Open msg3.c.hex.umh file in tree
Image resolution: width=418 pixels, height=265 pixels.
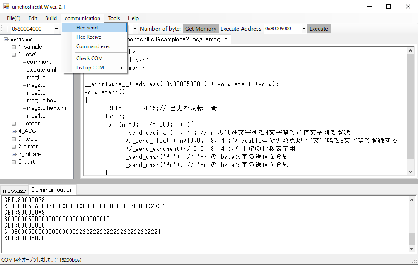[48, 108]
